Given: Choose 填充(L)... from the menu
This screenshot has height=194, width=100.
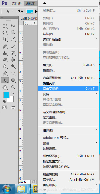Looking at the screenshot, I should pos(68,65).
